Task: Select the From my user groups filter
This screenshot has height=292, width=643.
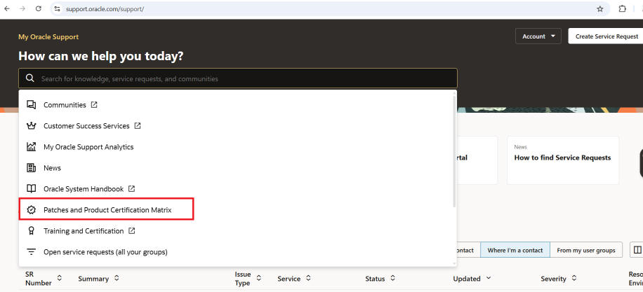Action: (586, 250)
